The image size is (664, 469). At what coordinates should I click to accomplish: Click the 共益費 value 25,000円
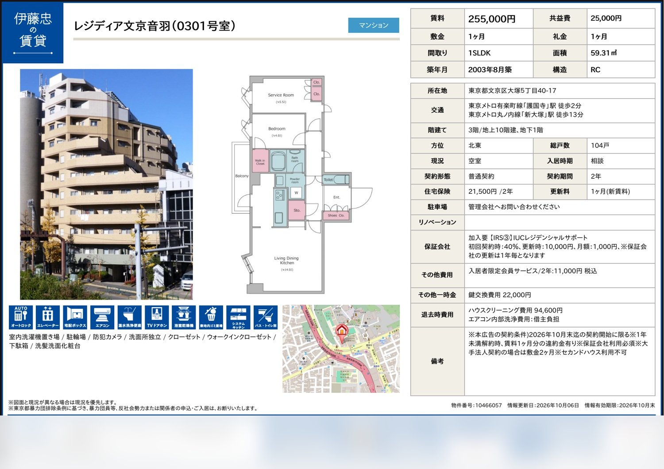606,18
